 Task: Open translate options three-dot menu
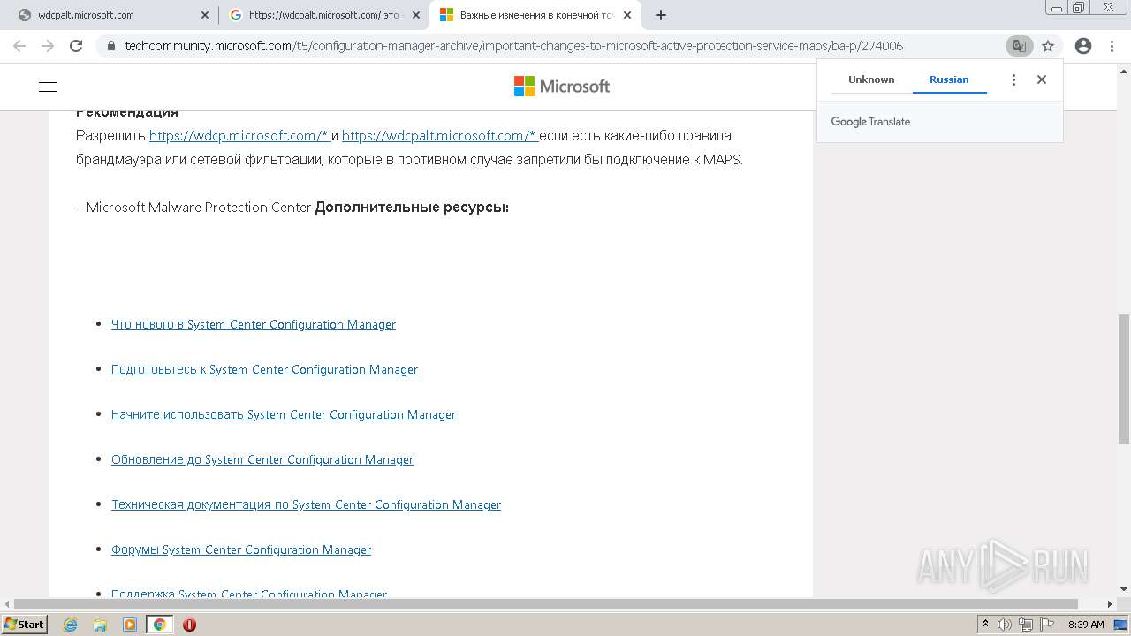coord(1013,79)
